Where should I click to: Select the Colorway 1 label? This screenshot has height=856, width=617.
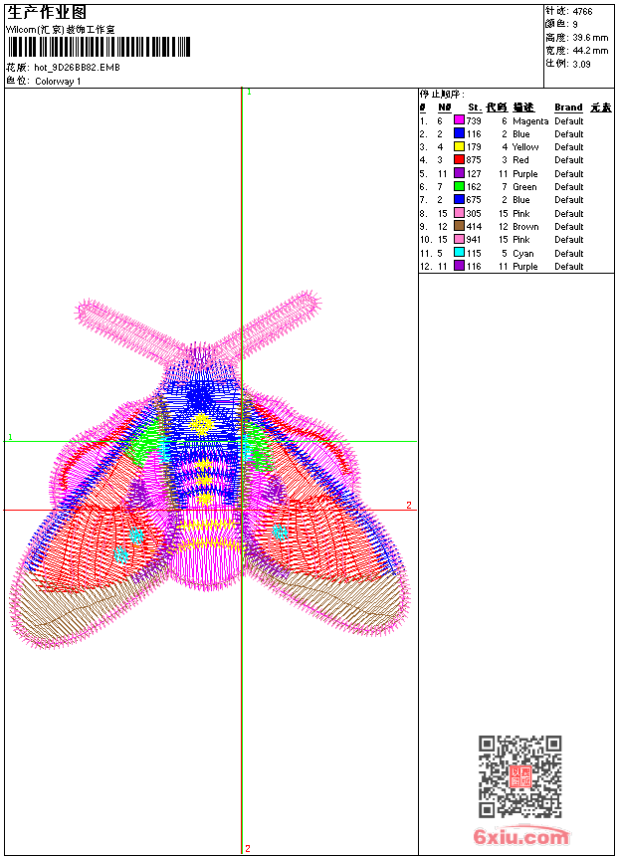click(58, 82)
